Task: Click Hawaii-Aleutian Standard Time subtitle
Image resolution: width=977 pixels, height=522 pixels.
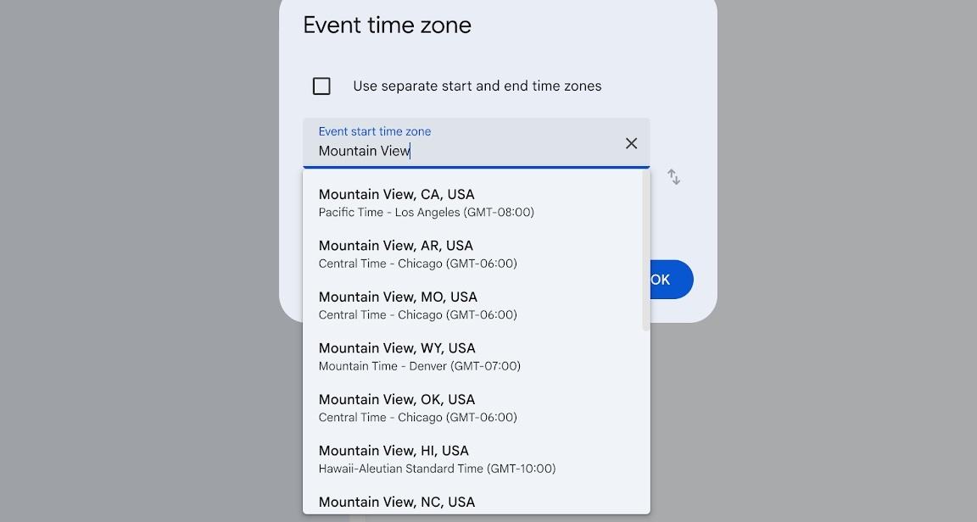Action: coord(437,469)
